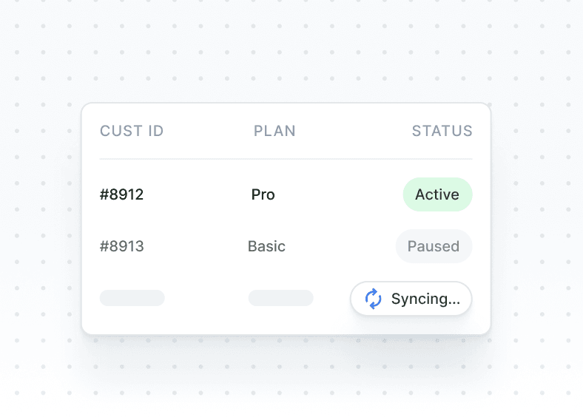Sort by the CUST ID column header
Image resolution: width=583 pixels, height=417 pixels.
[x=132, y=132]
